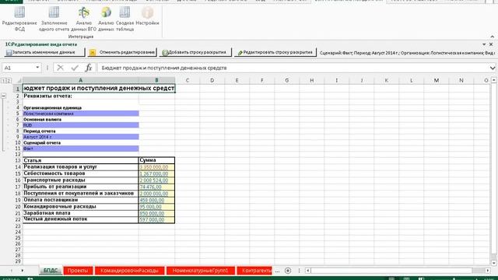Switch to Контрагенты sheet tab
The height and width of the screenshot is (280, 498).
[x=254, y=271]
